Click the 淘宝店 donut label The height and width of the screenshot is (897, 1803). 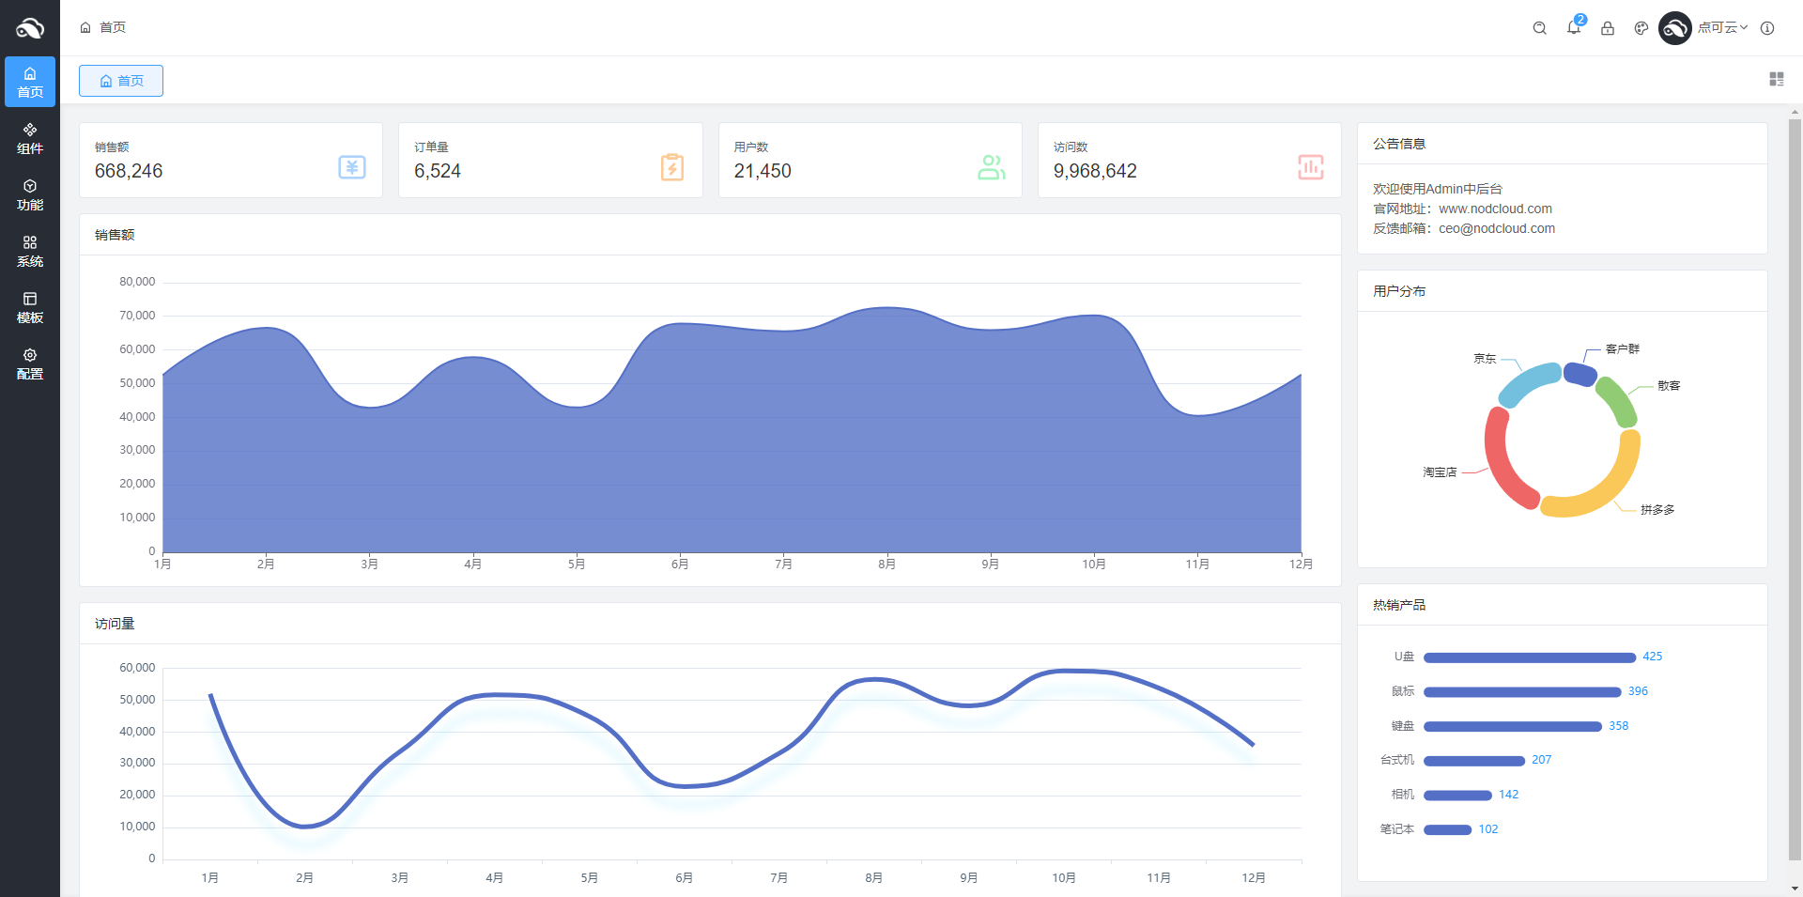click(1440, 472)
